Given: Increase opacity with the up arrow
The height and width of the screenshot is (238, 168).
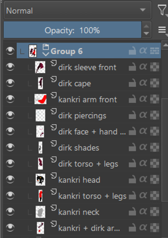Looking at the screenshot, I should point(146,26).
